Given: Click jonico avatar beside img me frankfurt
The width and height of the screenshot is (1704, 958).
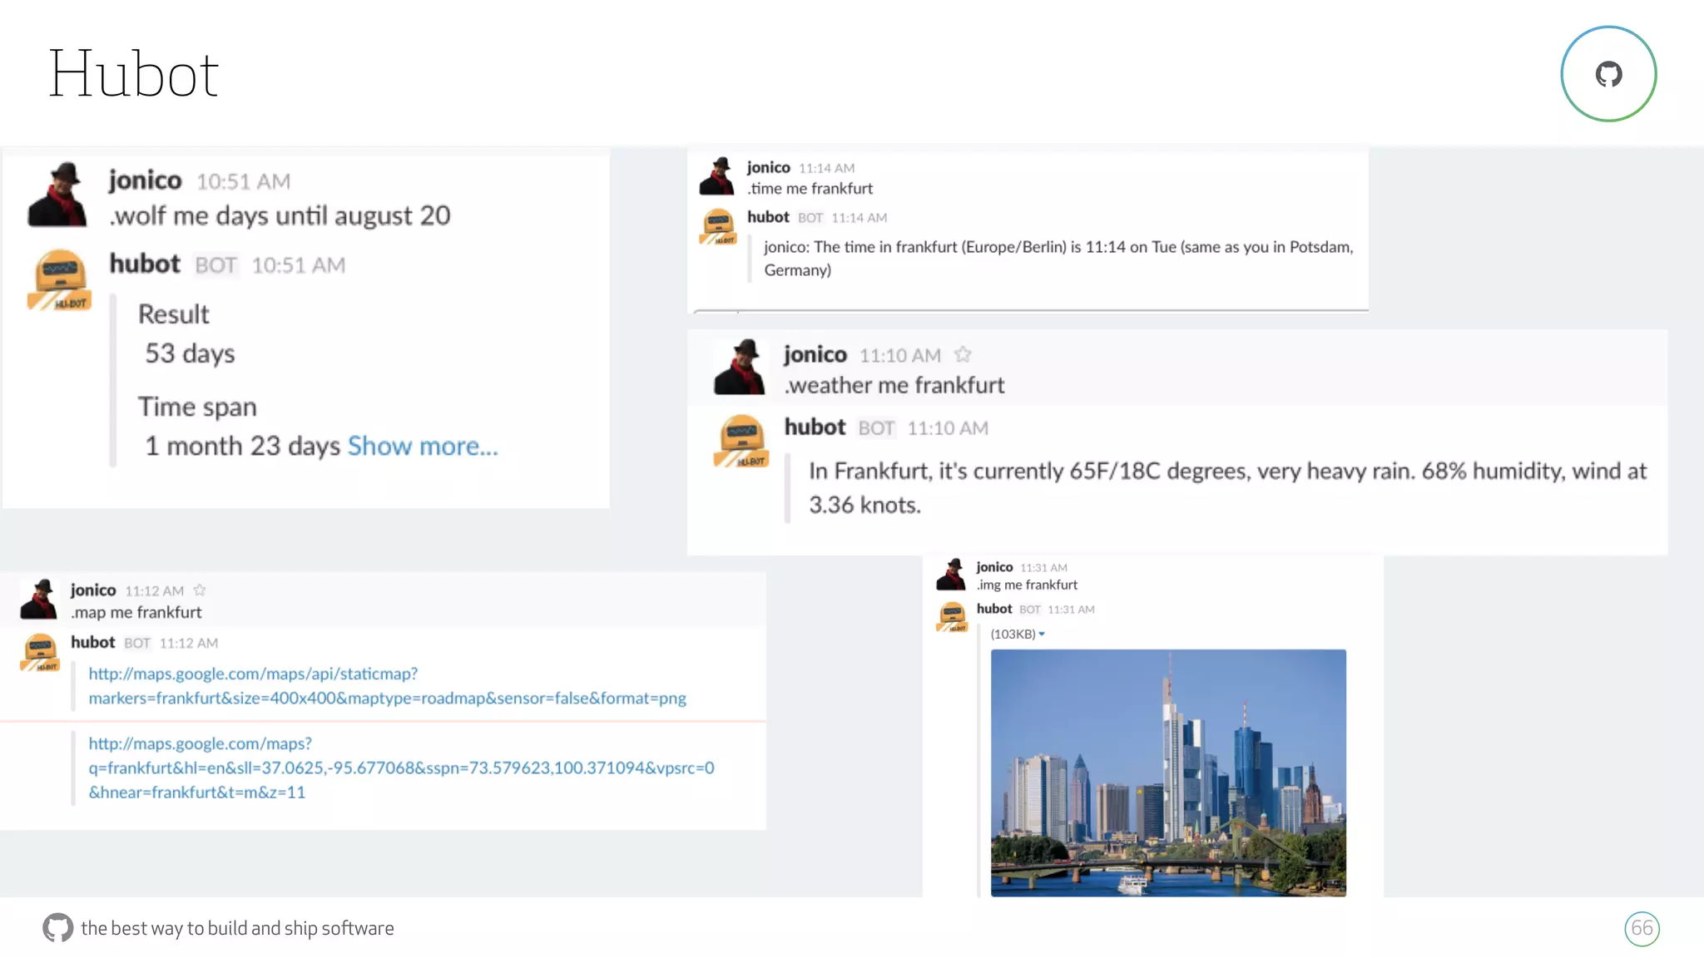Looking at the screenshot, I should coord(951,575).
